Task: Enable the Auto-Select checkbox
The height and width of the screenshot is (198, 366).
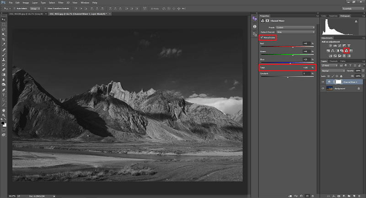Action: point(15,8)
